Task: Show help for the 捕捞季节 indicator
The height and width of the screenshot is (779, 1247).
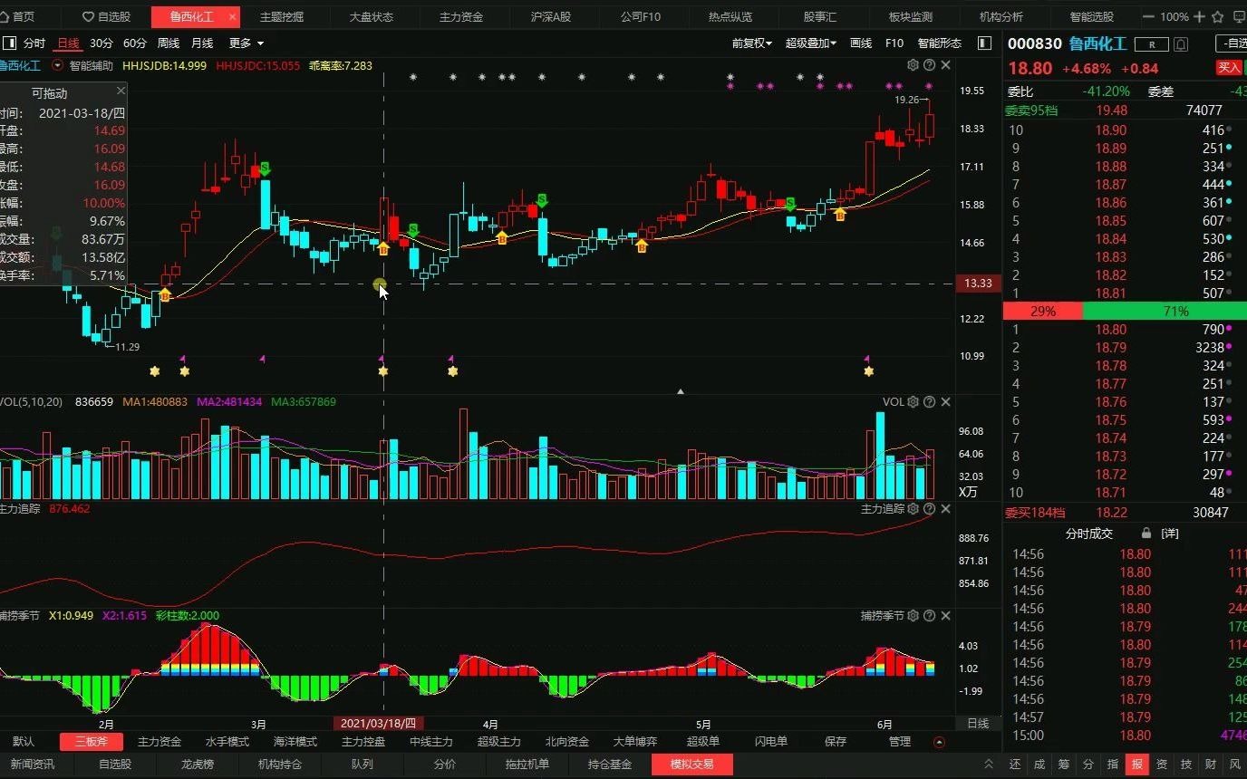Action: (930, 616)
